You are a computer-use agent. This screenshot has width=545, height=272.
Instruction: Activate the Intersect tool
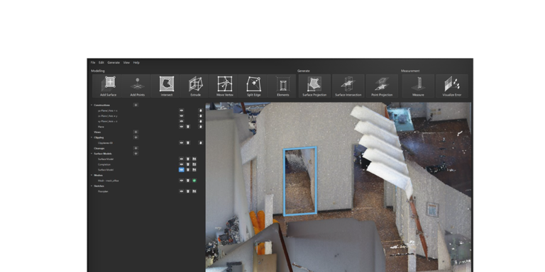pyautogui.click(x=167, y=86)
